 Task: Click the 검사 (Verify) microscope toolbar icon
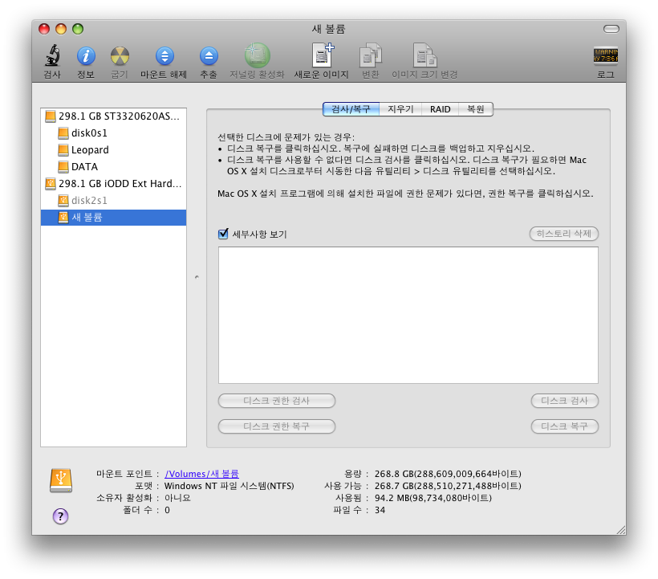pyautogui.click(x=52, y=55)
